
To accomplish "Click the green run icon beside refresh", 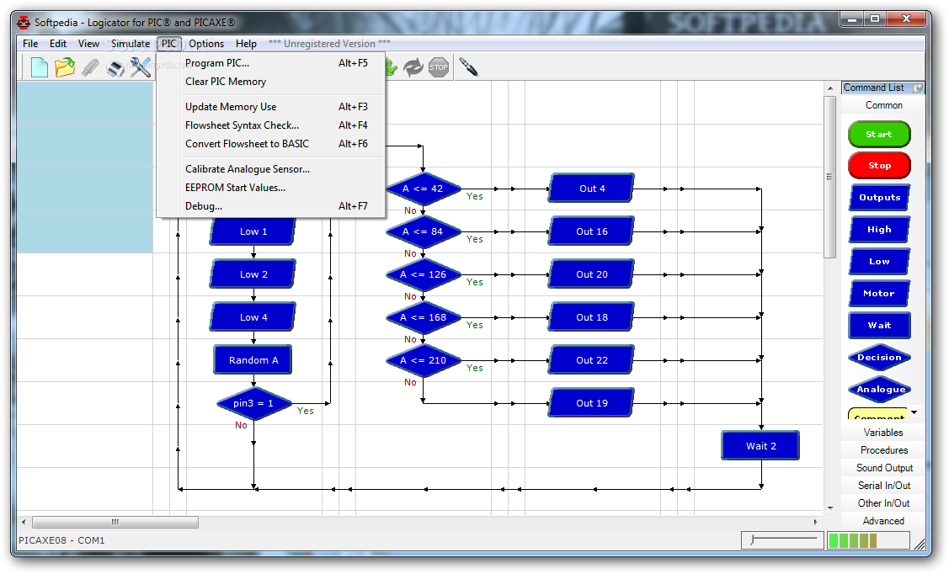I will point(391,67).
